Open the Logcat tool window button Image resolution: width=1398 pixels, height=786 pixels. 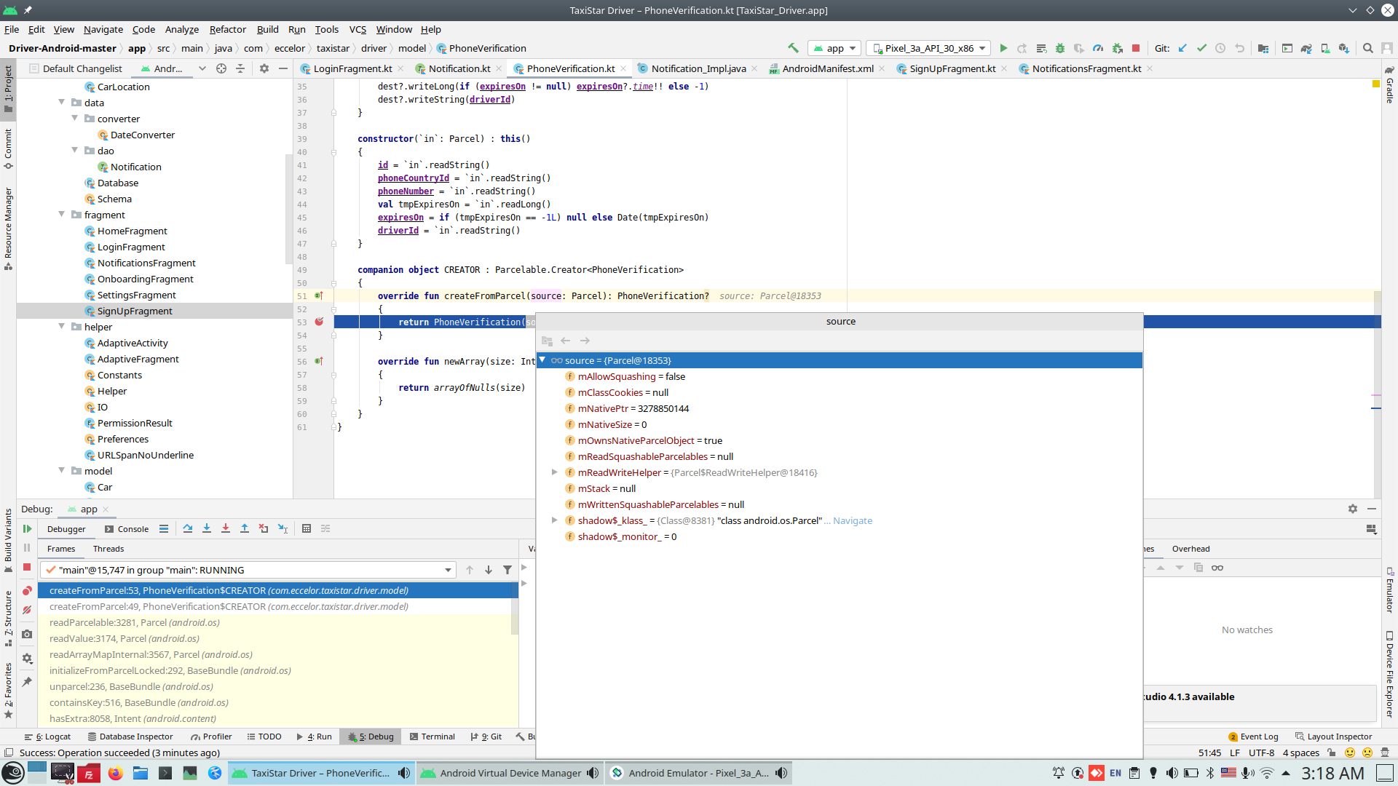pos(49,737)
